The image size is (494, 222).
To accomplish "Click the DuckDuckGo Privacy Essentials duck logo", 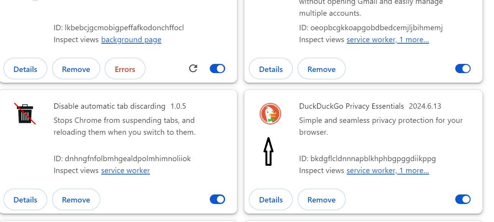I will tap(270, 114).
